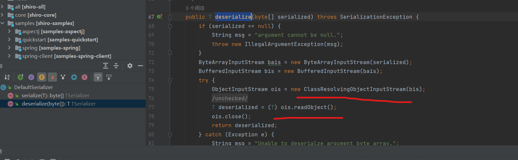The image size is (518, 160).
Task: Toggle the purple Show Properties icon
Action: [31, 77]
